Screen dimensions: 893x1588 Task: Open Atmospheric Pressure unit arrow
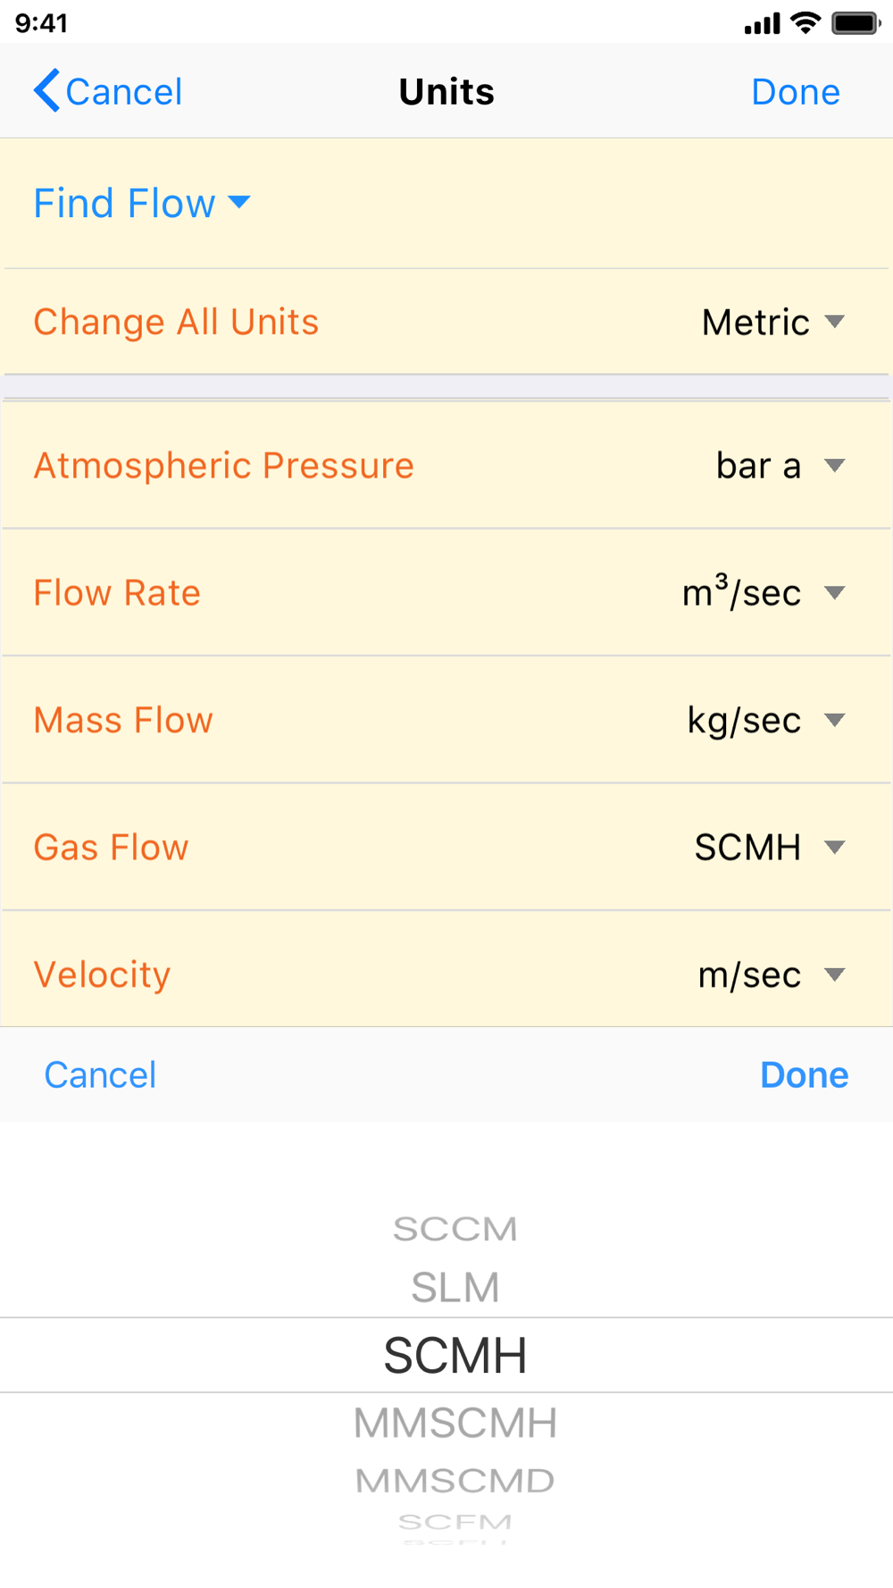click(x=834, y=465)
